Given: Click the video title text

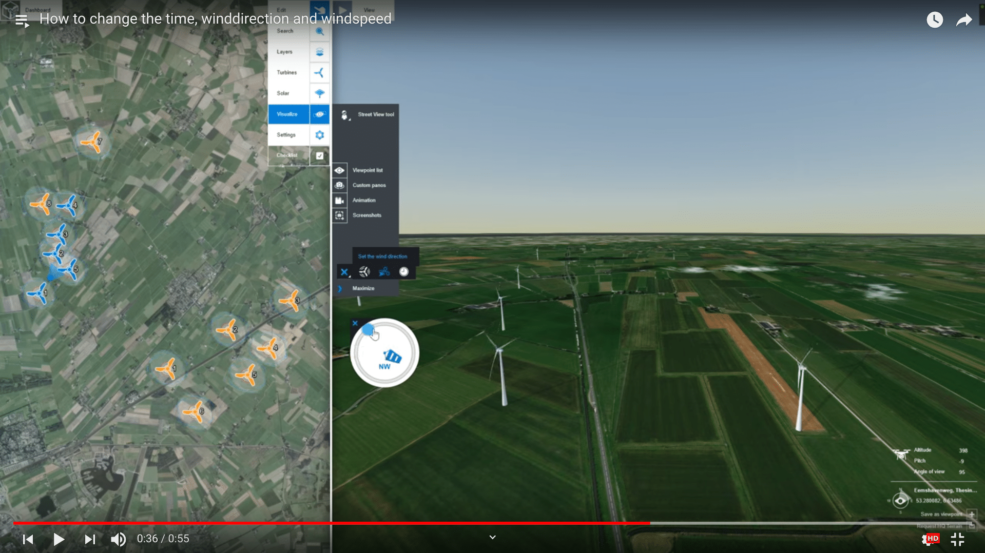Looking at the screenshot, I should [x=215, y=18].
